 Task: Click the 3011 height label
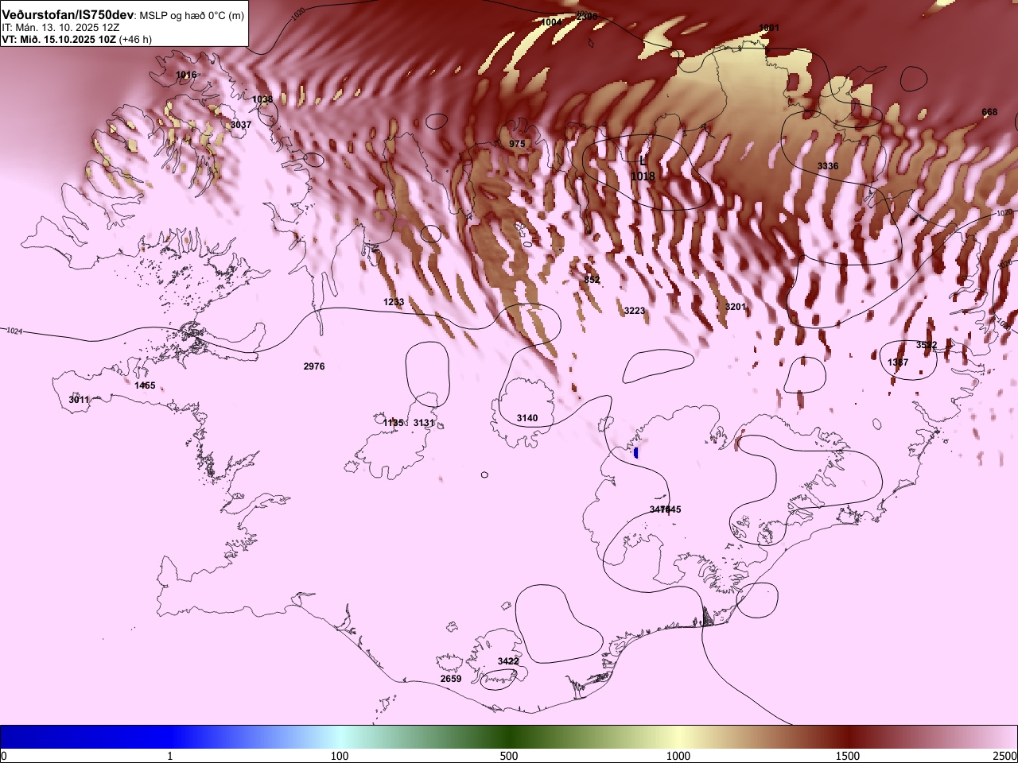[79, 400]
